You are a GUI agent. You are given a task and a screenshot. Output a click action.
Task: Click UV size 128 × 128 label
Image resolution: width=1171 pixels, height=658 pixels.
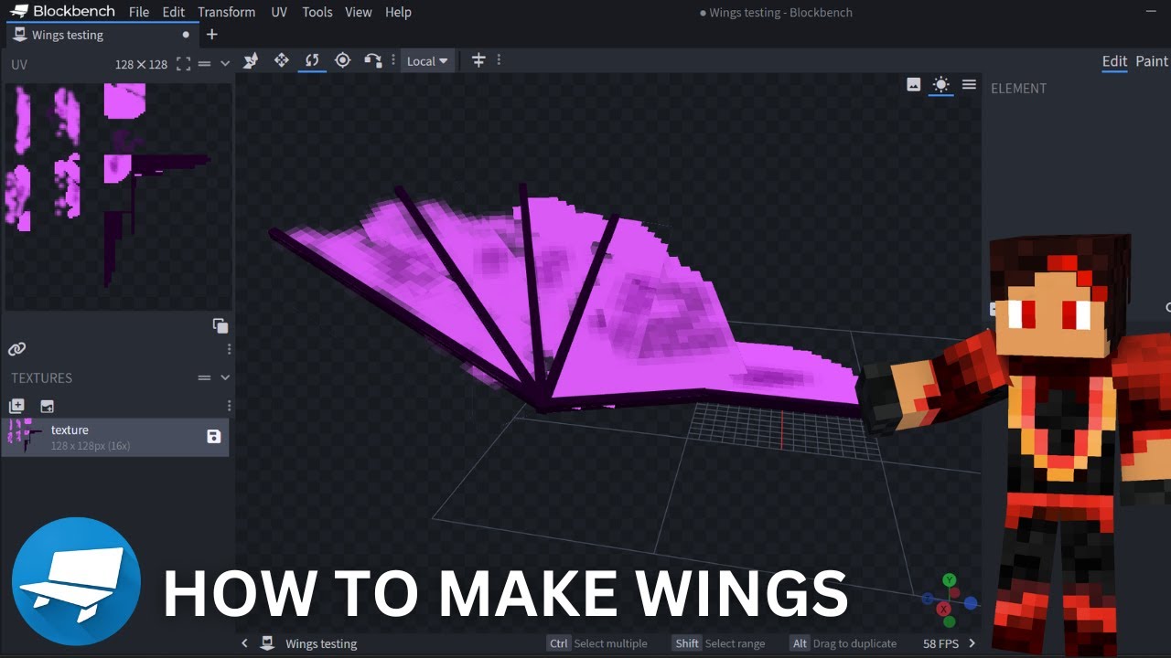point(141,65)
